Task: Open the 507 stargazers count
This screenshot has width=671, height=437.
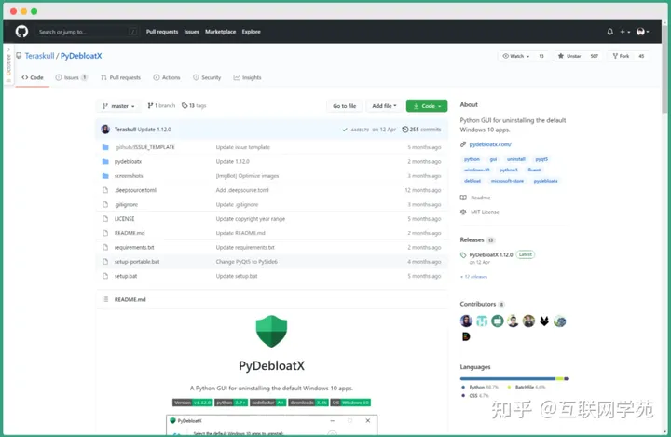Action: point(594,56)
